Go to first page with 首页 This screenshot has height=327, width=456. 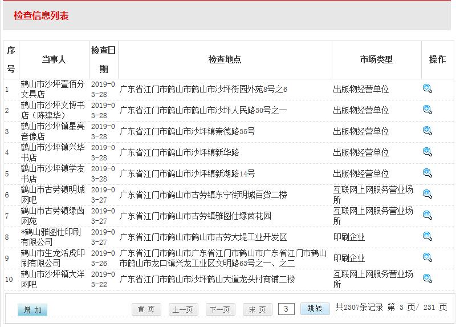[146, 309]
